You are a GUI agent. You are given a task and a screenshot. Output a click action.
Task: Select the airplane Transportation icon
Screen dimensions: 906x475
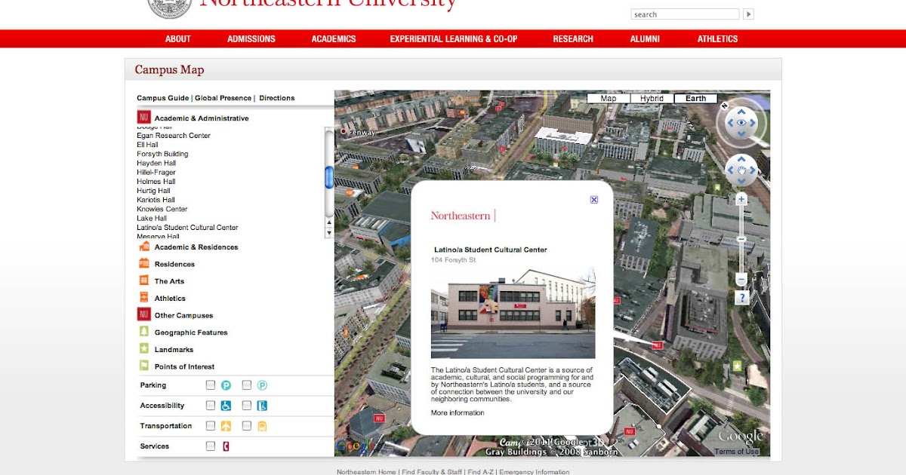226,426
